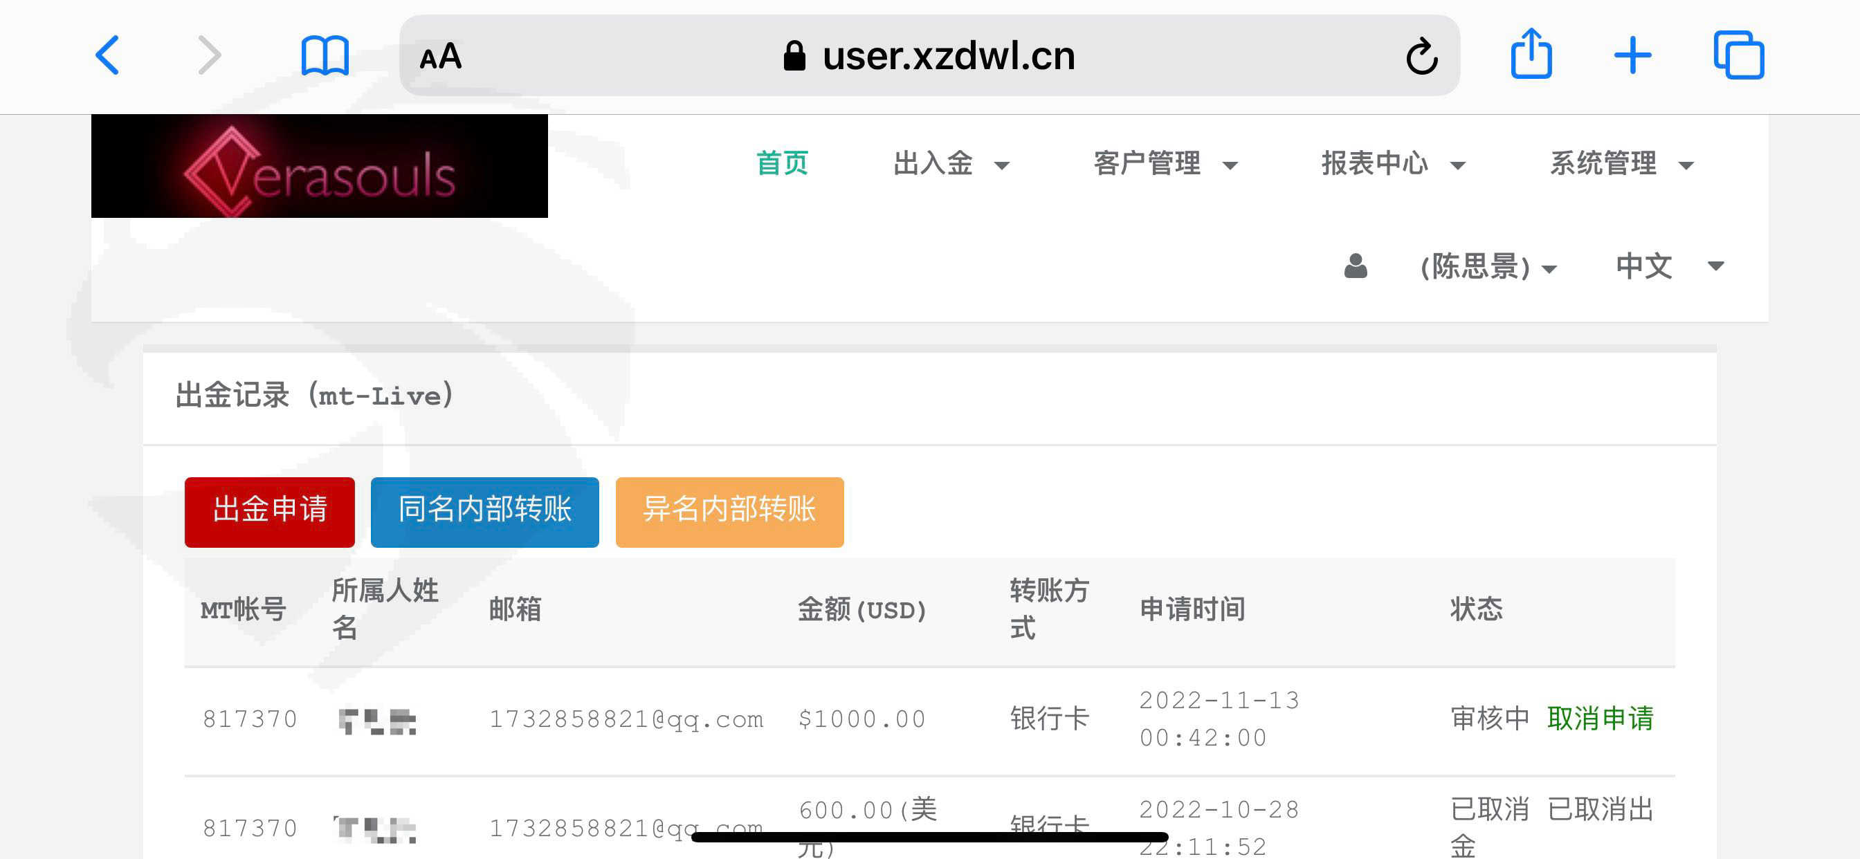Open the 系统管理 dropdown menu

coord(1622,164)
